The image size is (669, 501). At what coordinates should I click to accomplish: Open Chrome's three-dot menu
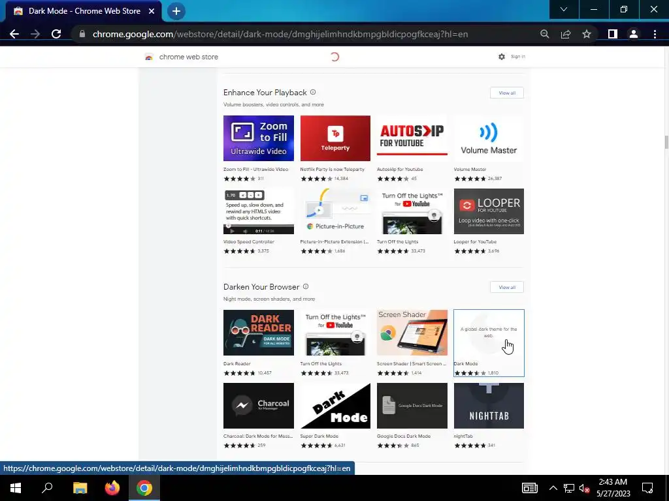[655, 34]
